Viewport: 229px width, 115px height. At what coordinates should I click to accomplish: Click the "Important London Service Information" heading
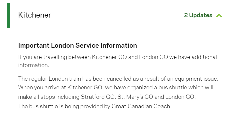tap(77, 45)
